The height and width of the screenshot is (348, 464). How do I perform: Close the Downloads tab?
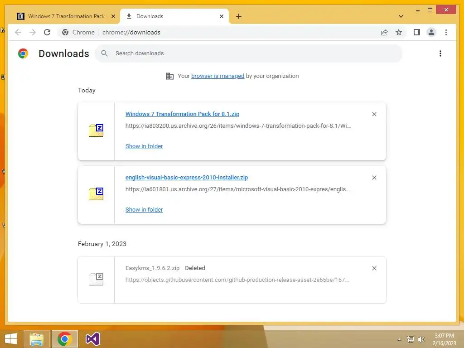tap(221, 16)
